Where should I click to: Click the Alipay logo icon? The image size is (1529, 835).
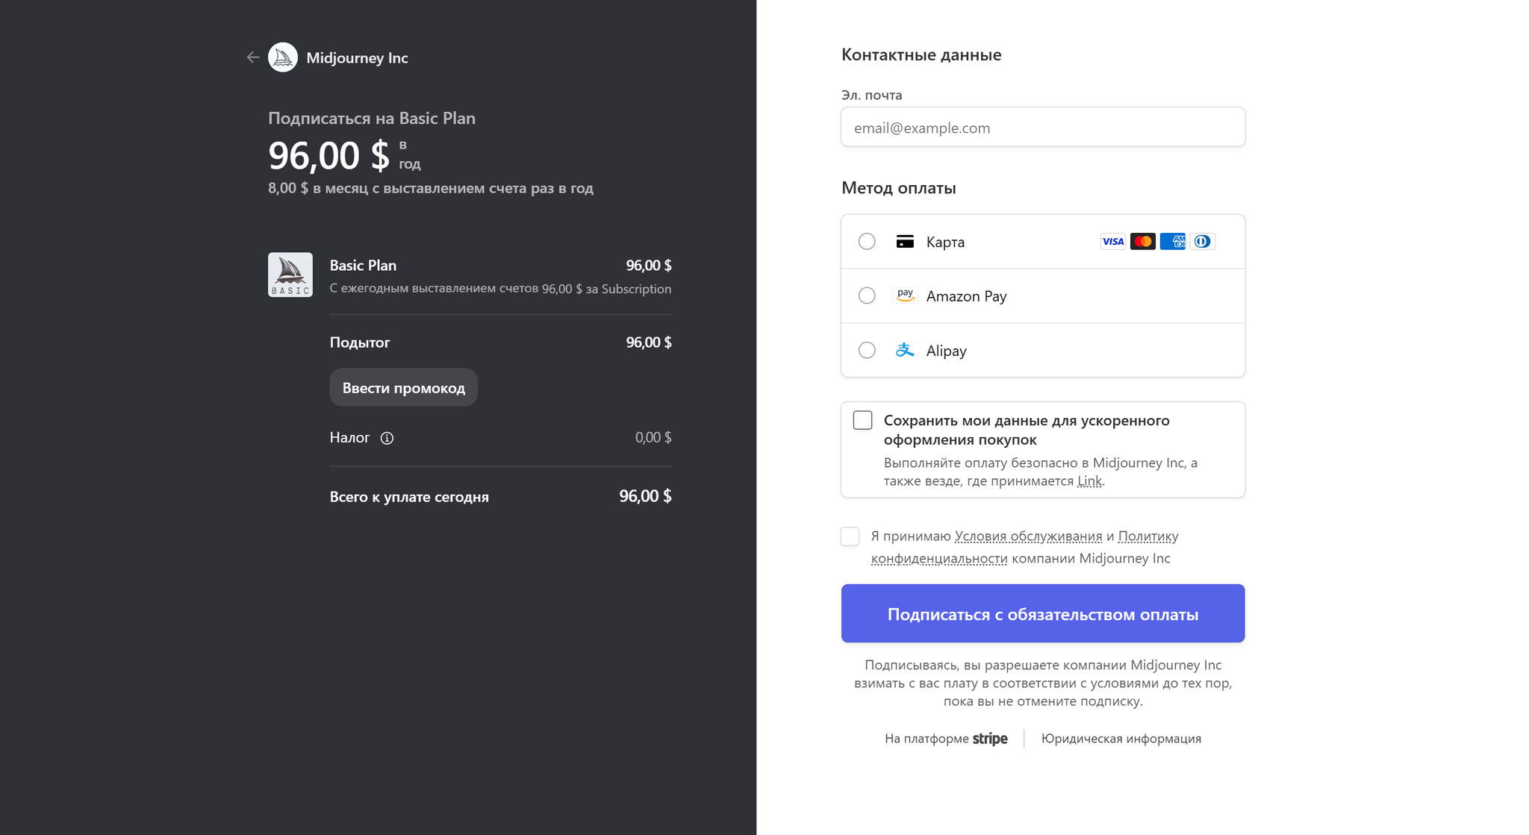pyautogui.click(x=905, y=350)
